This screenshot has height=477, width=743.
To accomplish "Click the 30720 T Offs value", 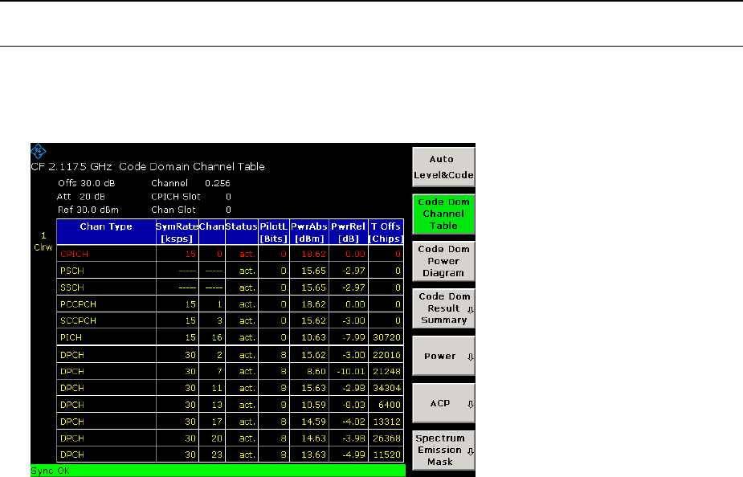I will pyautogui.click(x=386, y=337).
